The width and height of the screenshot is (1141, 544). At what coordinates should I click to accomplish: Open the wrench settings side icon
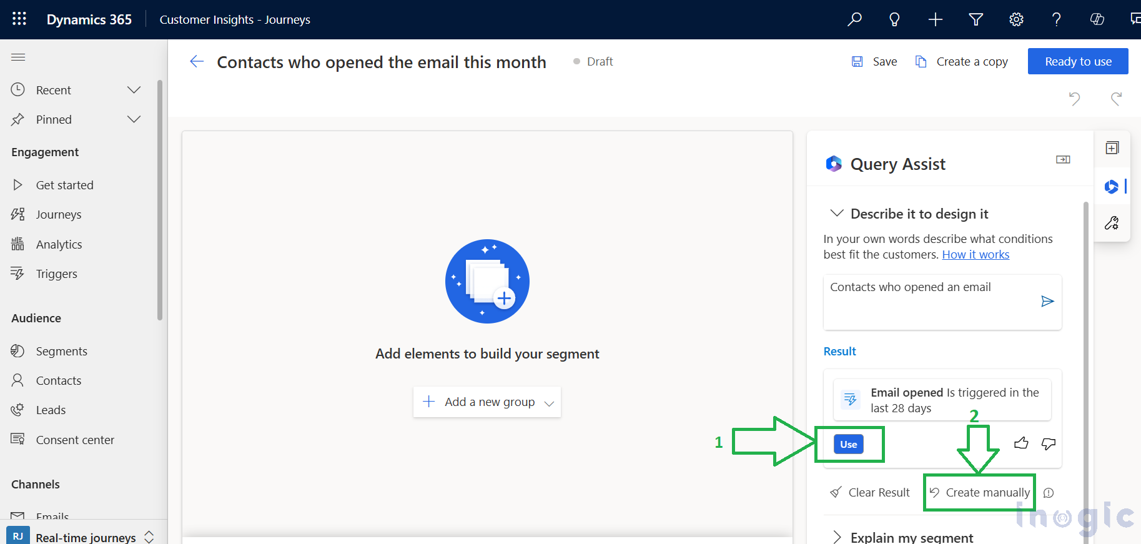pyautogui.click(x=1112, y=223)
